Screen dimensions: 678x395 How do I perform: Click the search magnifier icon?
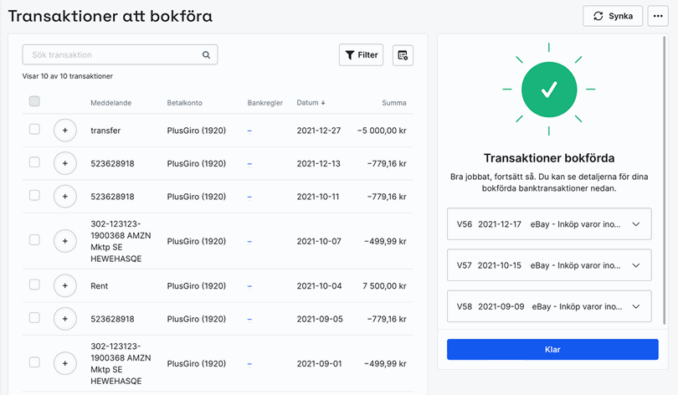click(x=206, y=55)
